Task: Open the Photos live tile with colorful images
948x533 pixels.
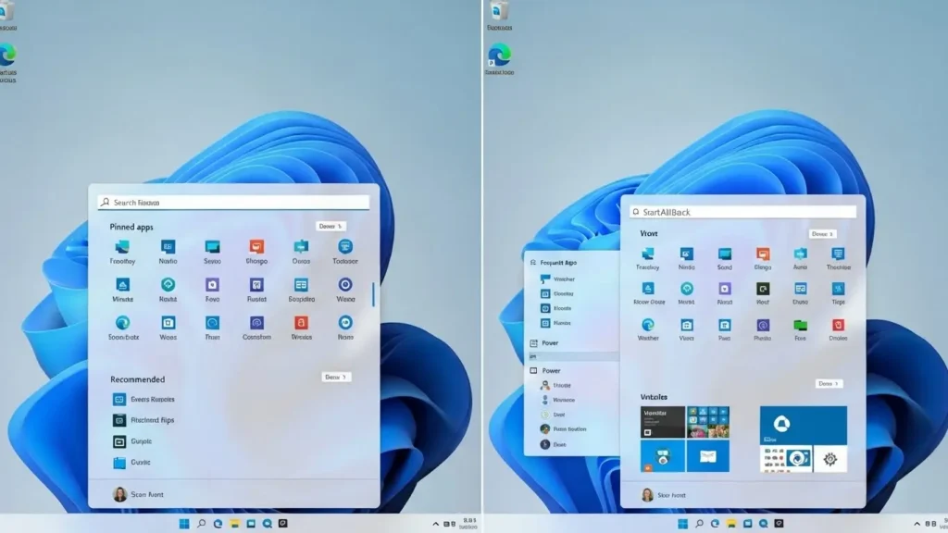Action: tap(708, 423)
